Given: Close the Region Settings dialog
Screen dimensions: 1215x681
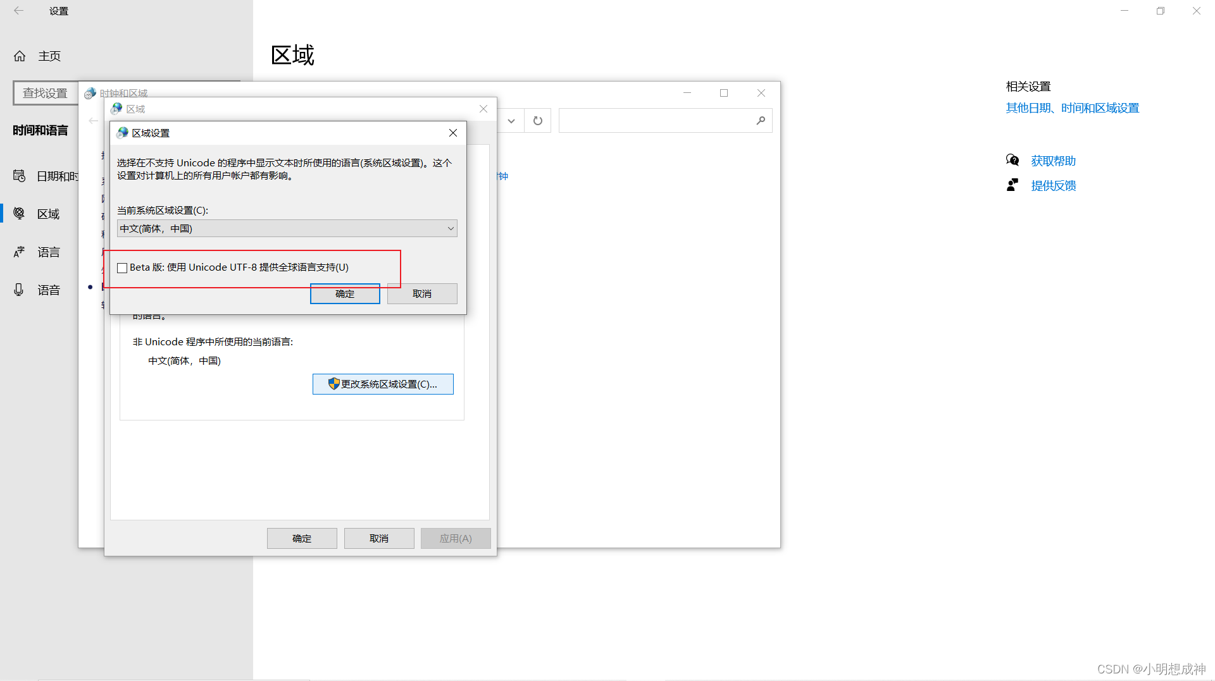Looking at the screenshot, I should 453,133.
